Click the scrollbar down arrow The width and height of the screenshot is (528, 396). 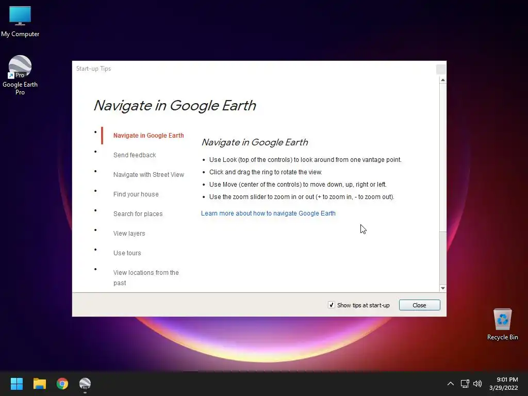click(x=443, y=288)
